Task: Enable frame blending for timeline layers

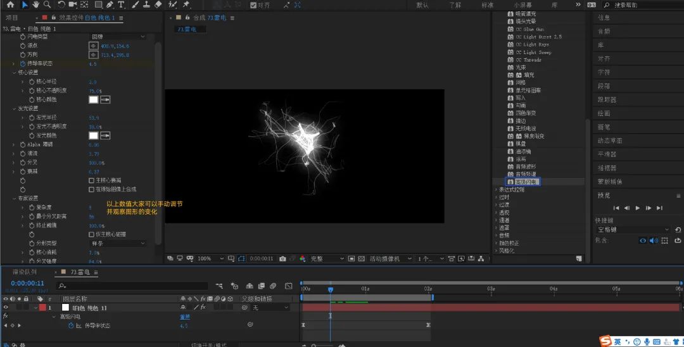Action: [x=262, y=286]
